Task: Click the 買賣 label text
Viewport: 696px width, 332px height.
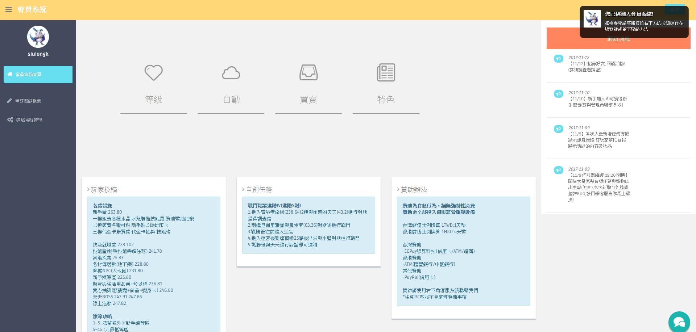Action: 308,100
